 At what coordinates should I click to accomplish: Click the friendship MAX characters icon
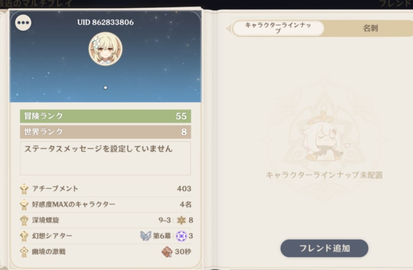pos(24,205)
